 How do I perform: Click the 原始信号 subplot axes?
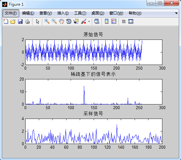pos(94,52)
